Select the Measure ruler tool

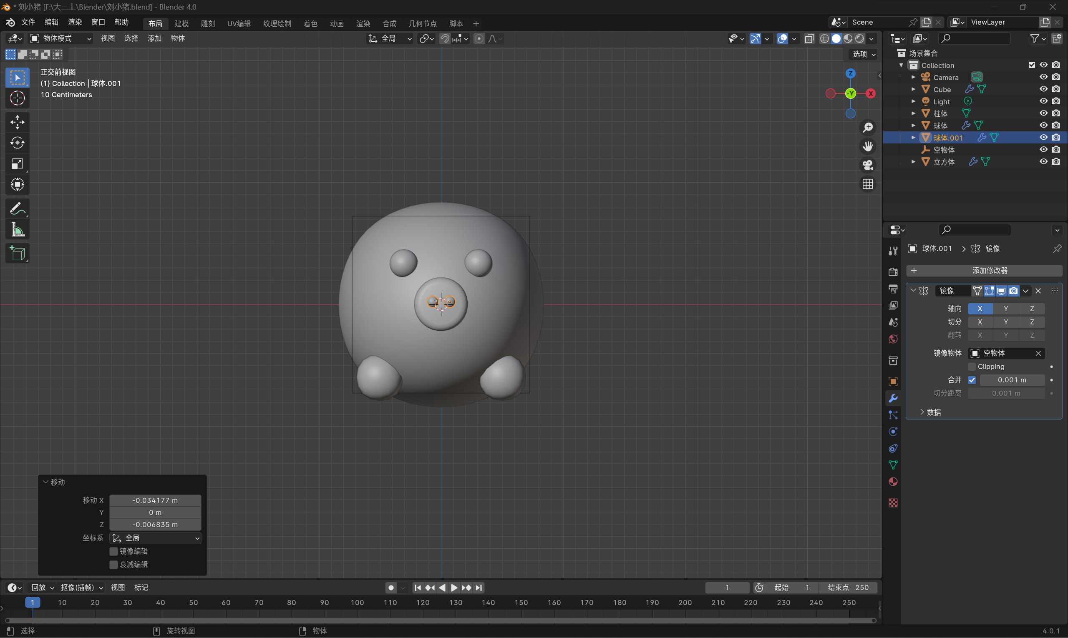[x=17, y=230]
